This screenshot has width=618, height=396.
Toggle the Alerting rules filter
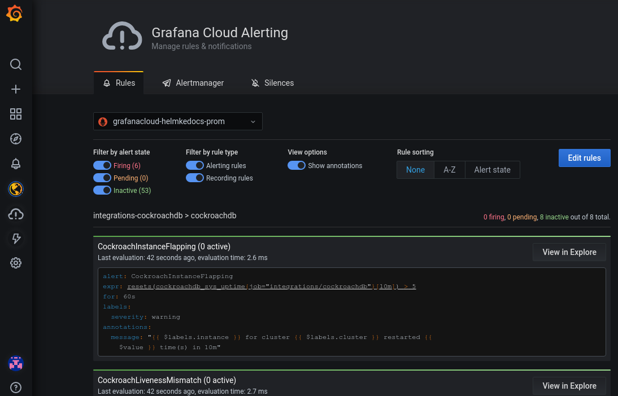tap(195, 165)
